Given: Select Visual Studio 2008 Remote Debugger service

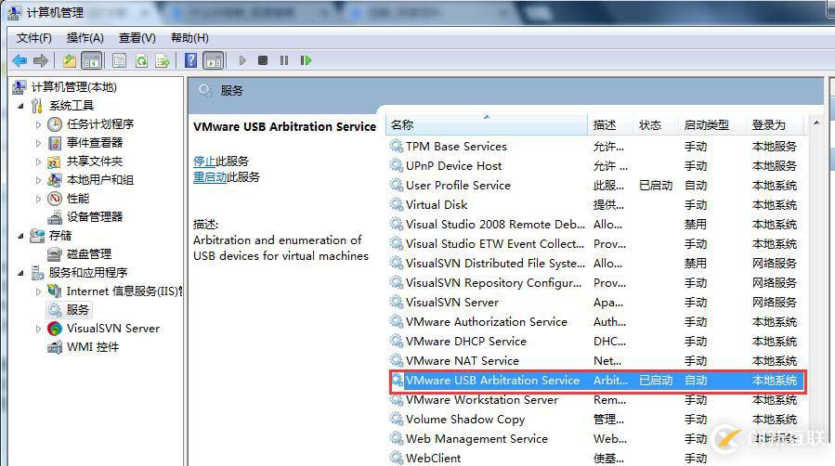Looking at the screenshot, I should (x=596, y=225).
